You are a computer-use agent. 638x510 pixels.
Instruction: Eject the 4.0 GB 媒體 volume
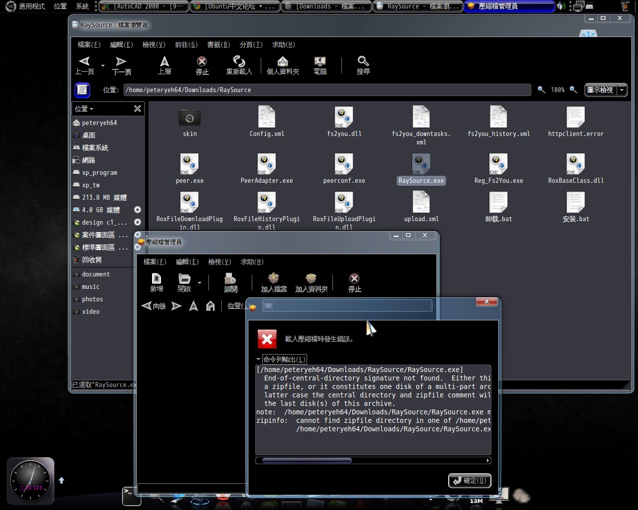click(x=138, y=210)
